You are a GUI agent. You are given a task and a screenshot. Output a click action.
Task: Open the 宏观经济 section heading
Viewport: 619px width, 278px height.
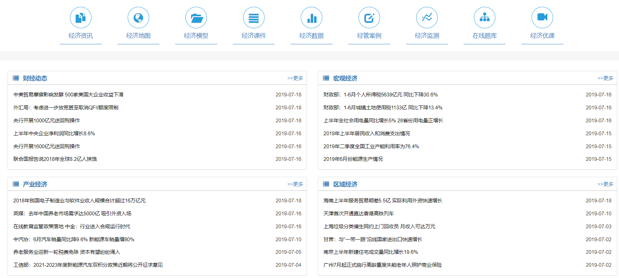pos(345,78)
